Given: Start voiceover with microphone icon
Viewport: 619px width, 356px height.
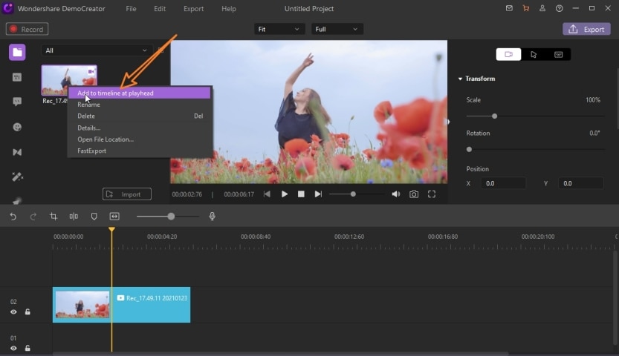Looking at the screenshot, I should pyautogui.click(x=212, y=217).
